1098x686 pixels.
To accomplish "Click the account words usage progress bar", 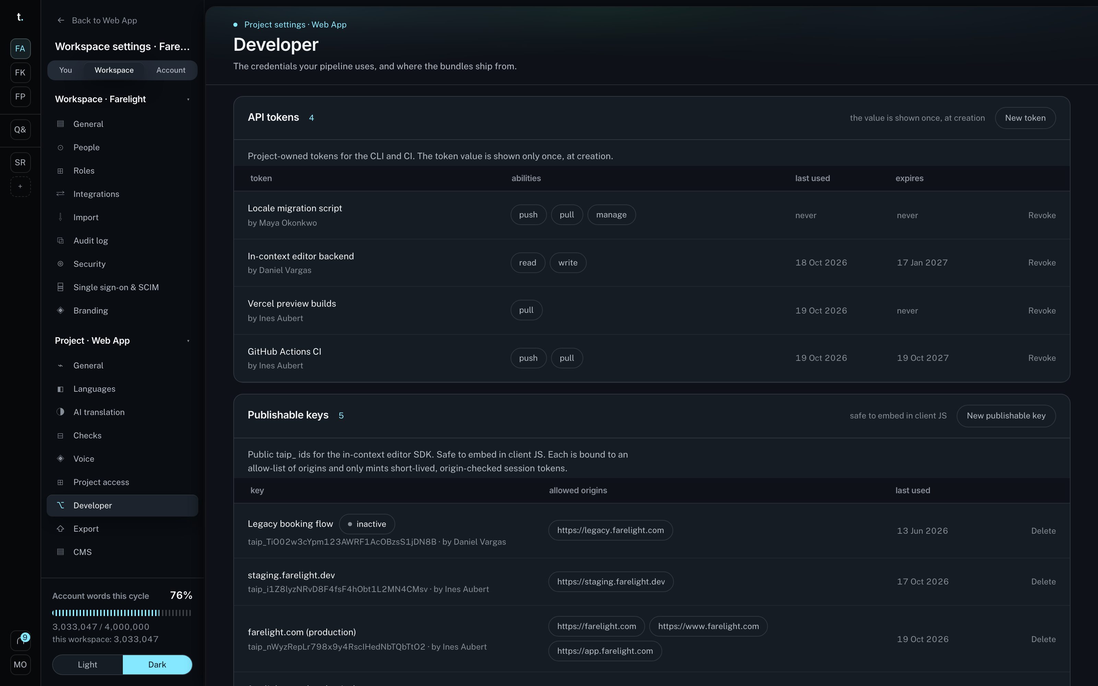I will pyautogui.click(x=121, y=613).
